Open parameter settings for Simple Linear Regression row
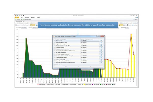This screenshot has width=153, height=102. [x=101, y=62]
